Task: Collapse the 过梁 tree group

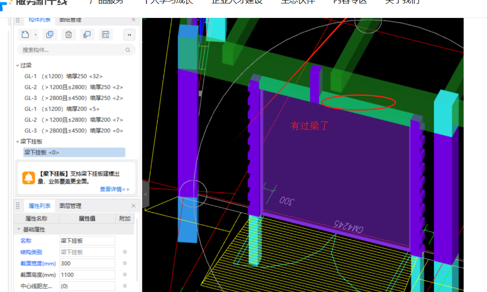Action: (18, 66)
